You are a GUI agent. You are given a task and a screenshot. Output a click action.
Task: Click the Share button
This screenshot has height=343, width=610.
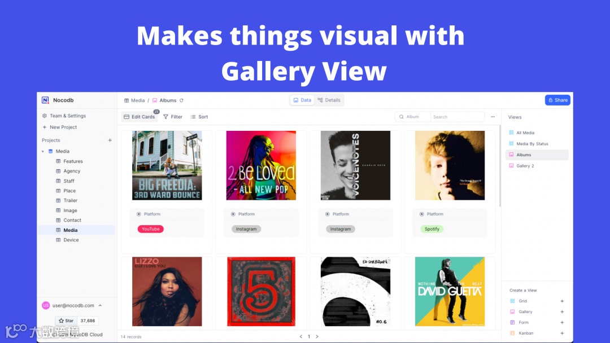point(557,100)
